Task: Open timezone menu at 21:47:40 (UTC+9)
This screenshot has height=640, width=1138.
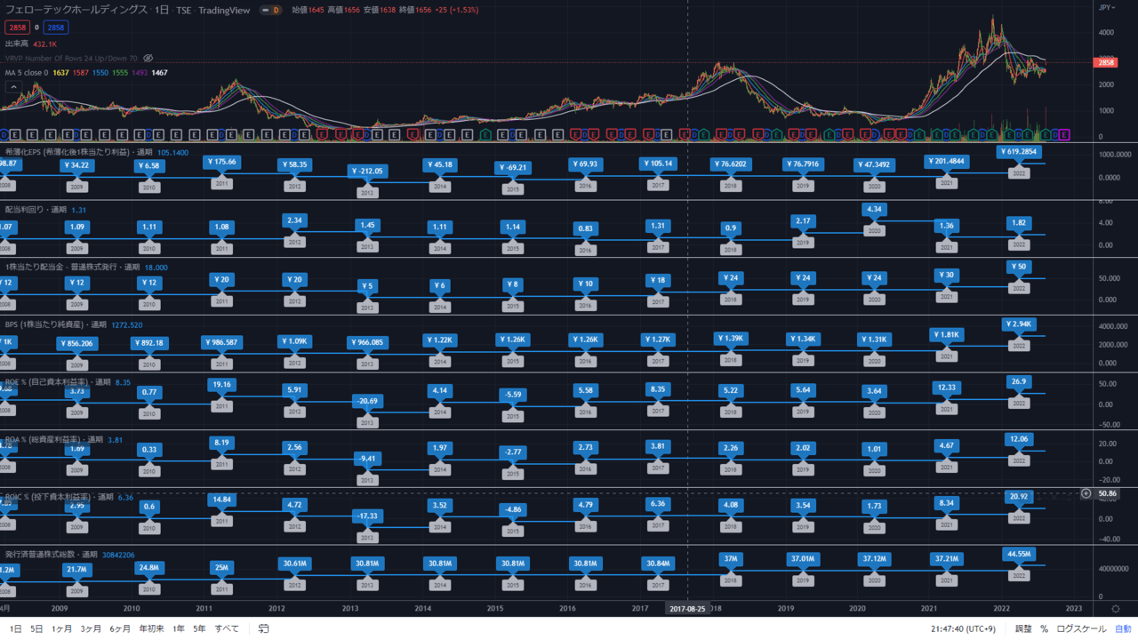Action: pos(964,628)
